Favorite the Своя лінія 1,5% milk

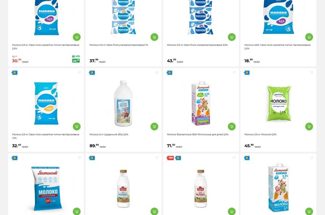coord(79,73)
